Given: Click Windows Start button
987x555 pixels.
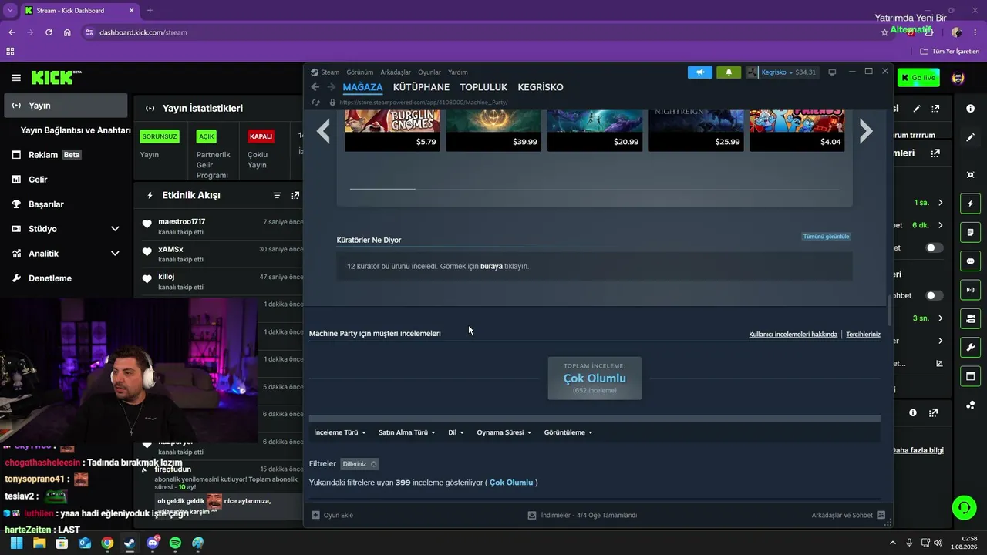Looking at the screenshot, I should pos(16,543).
